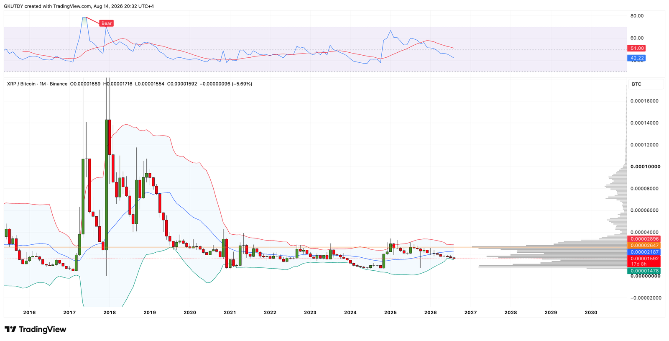Click the Binance exchange name in legend
The height and width of the screenshot is (341, 669).
(59, 84)
